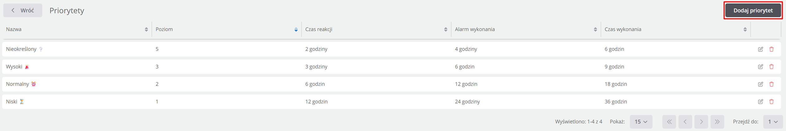Delete the Normalny priority

point(771,84)
